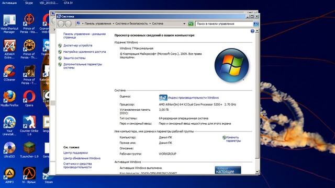The height and width of the screenshot is (188, 335).
Task: Launch Prince of Persia - T... desktop shortcut
Action: [x=29, y=75]
